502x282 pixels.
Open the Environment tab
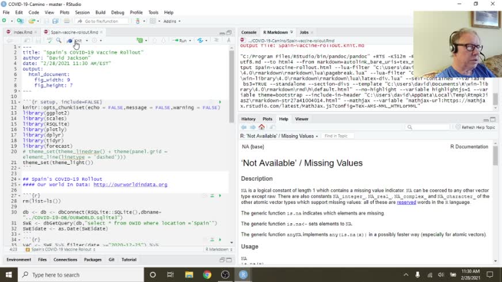[19, 260]
